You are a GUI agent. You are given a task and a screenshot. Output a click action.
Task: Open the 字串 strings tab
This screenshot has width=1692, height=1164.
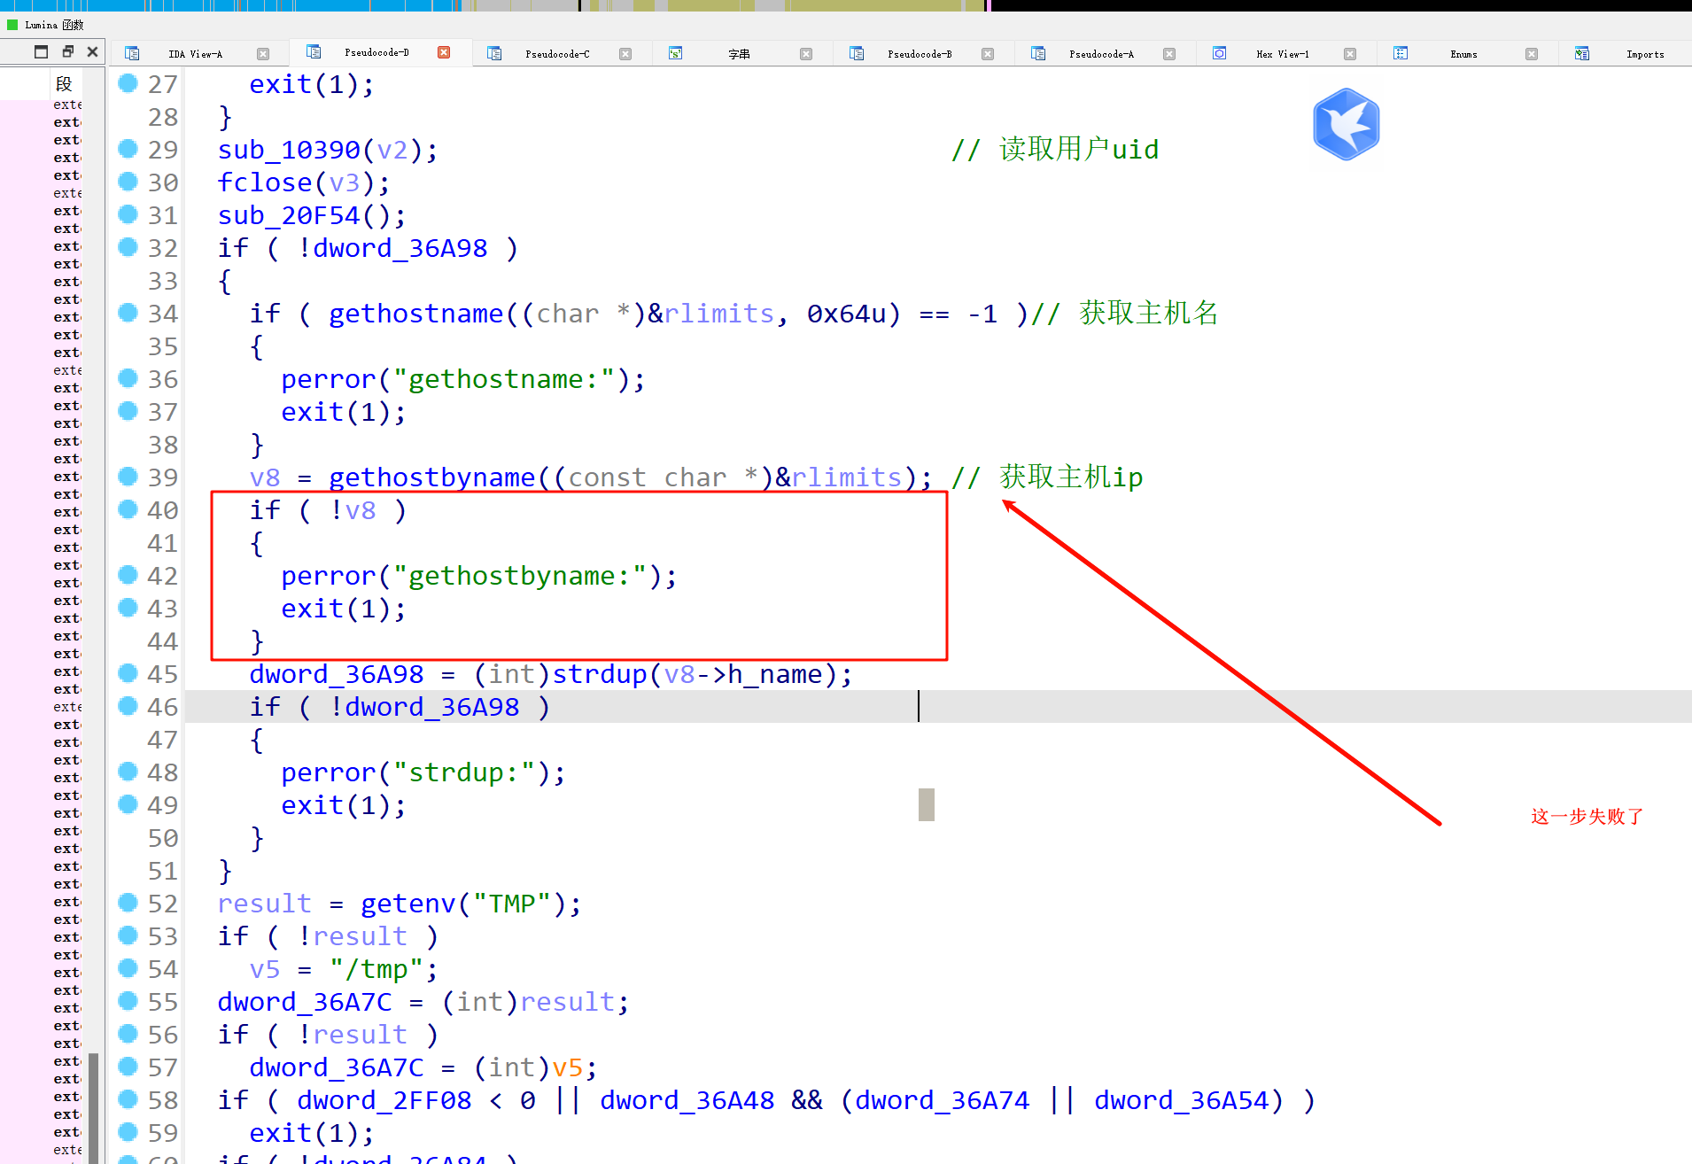click(739, 54)
